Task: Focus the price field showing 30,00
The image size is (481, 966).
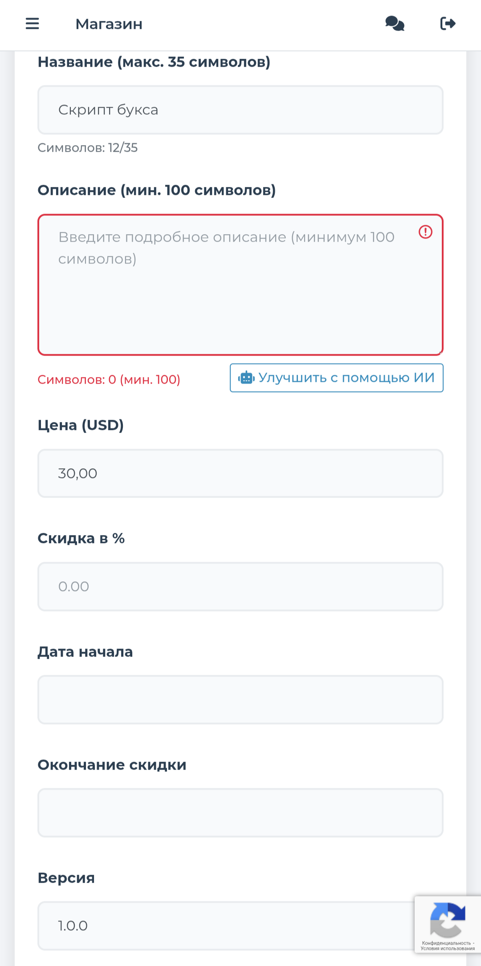Action: point(240,473)
